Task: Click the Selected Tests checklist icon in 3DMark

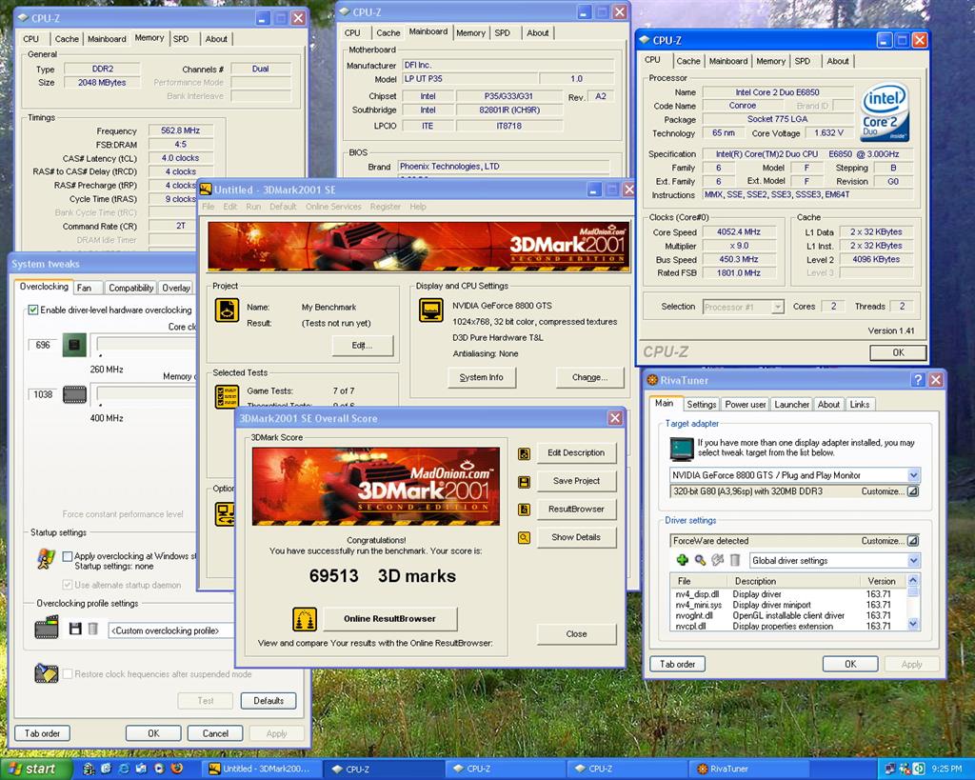Action: tap(227, 397)
